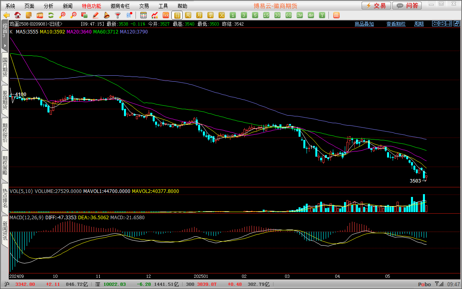Click the 查看期权 link
This screenshot has height=289, width=462.
click(x=396, y=24)
